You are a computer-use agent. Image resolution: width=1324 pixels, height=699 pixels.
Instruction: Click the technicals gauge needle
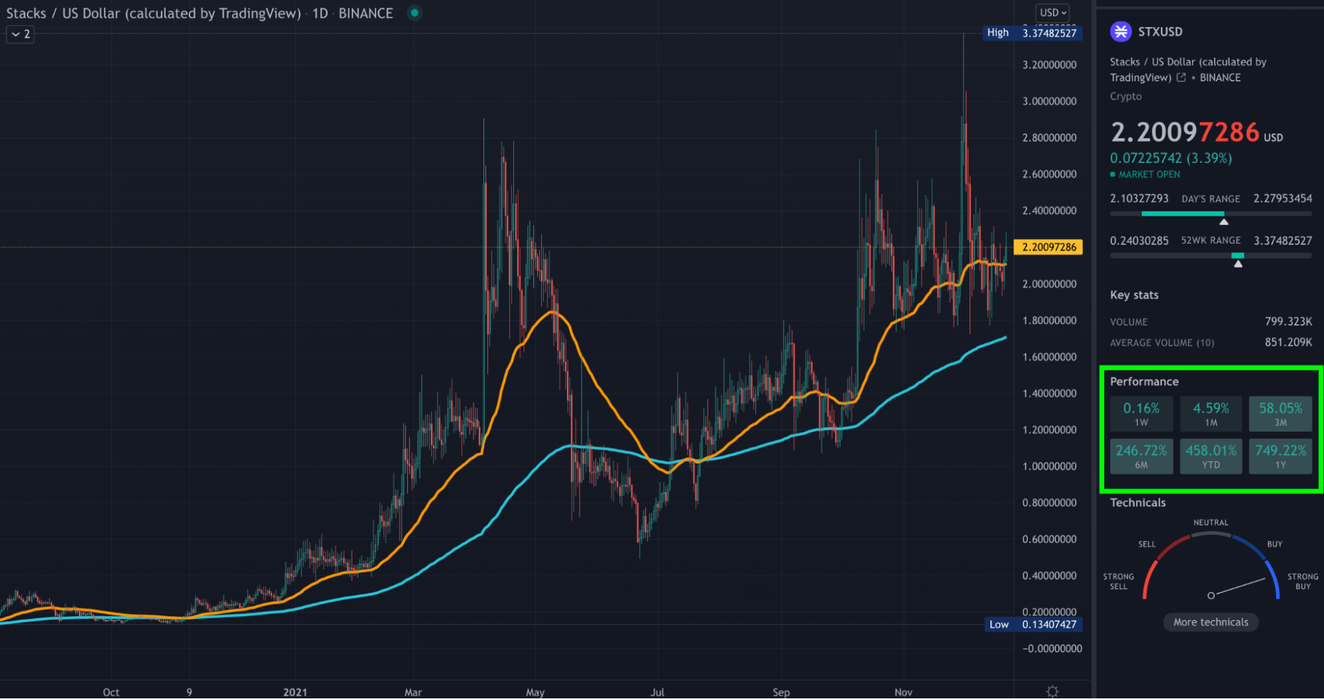(1238, 587)
